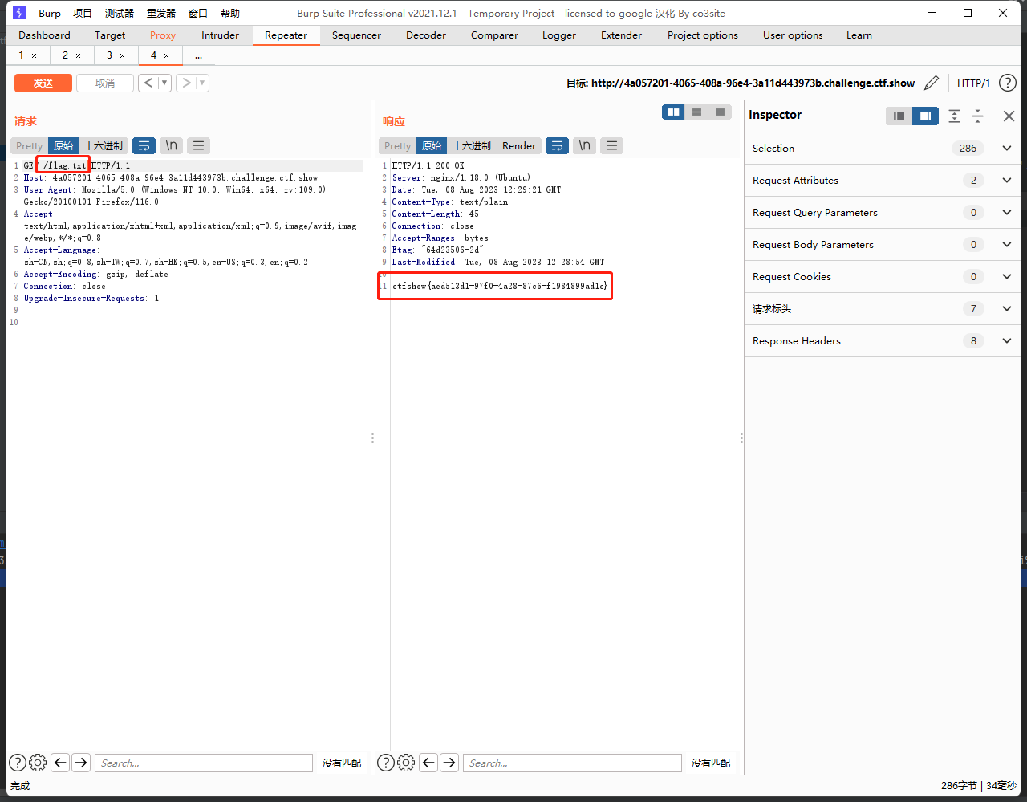
Task: Dock Inspector layout right icon
Action: 925,116
